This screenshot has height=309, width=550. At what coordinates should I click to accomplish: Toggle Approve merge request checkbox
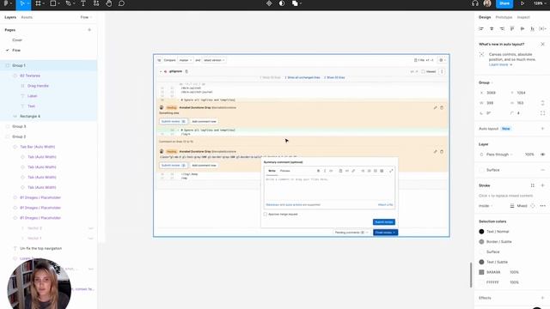pyautogui.click(x=266, y=214)
